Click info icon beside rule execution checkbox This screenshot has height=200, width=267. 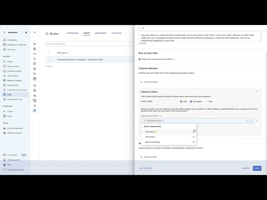click(x=174, y=59)
